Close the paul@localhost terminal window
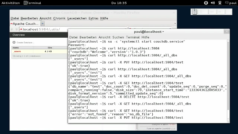Screen dimensions: 238x134 227,31
